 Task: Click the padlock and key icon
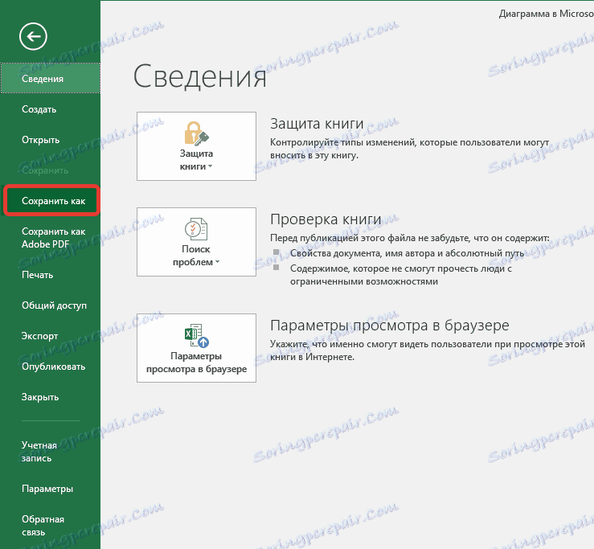tap(196, 133)
